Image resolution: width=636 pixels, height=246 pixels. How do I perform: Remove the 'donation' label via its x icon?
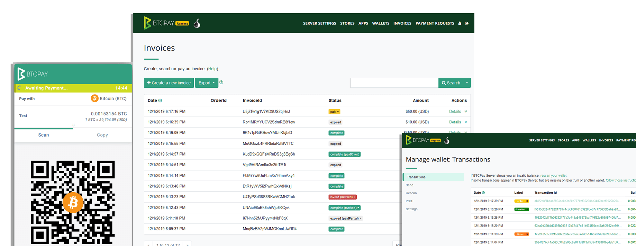pyautogui.click(x=528, y=209)
